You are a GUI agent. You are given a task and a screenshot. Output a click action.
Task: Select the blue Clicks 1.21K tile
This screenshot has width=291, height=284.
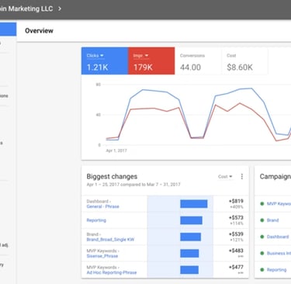coord(105,61)
